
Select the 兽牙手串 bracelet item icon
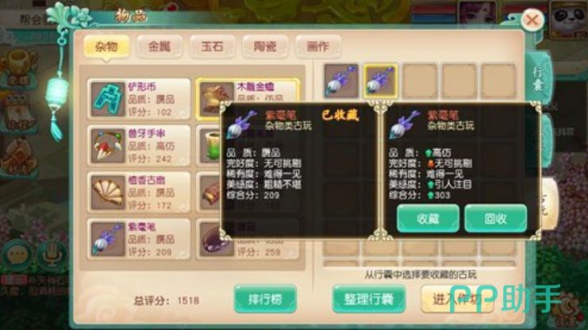108,146
